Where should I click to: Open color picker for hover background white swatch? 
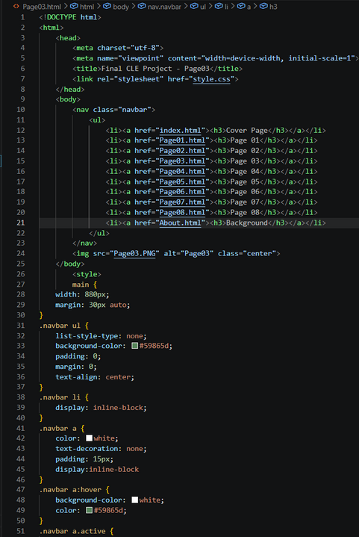[135, 500]
